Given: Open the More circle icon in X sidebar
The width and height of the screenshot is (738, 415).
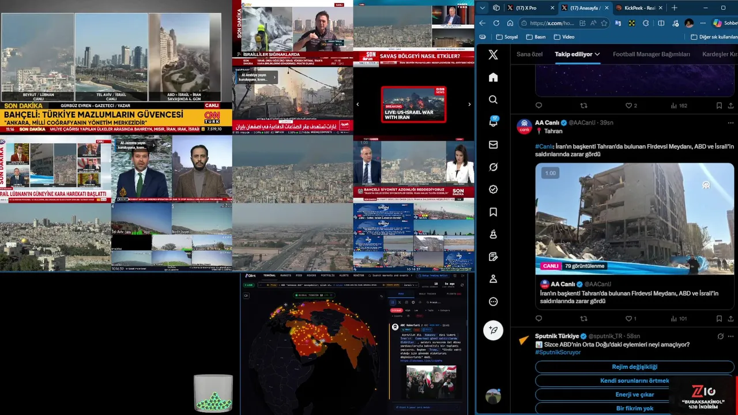Looking at the screenshot, I should pos(493,301).
